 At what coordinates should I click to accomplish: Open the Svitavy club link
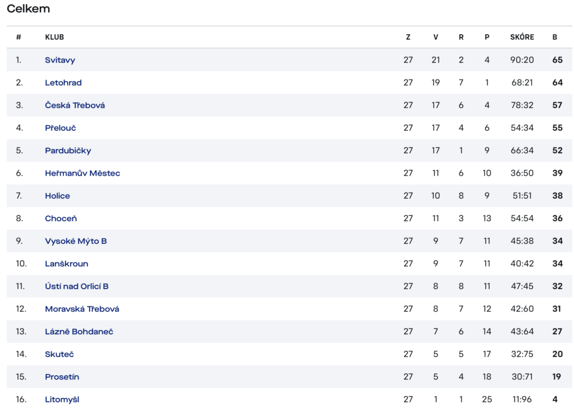(60, 60)
